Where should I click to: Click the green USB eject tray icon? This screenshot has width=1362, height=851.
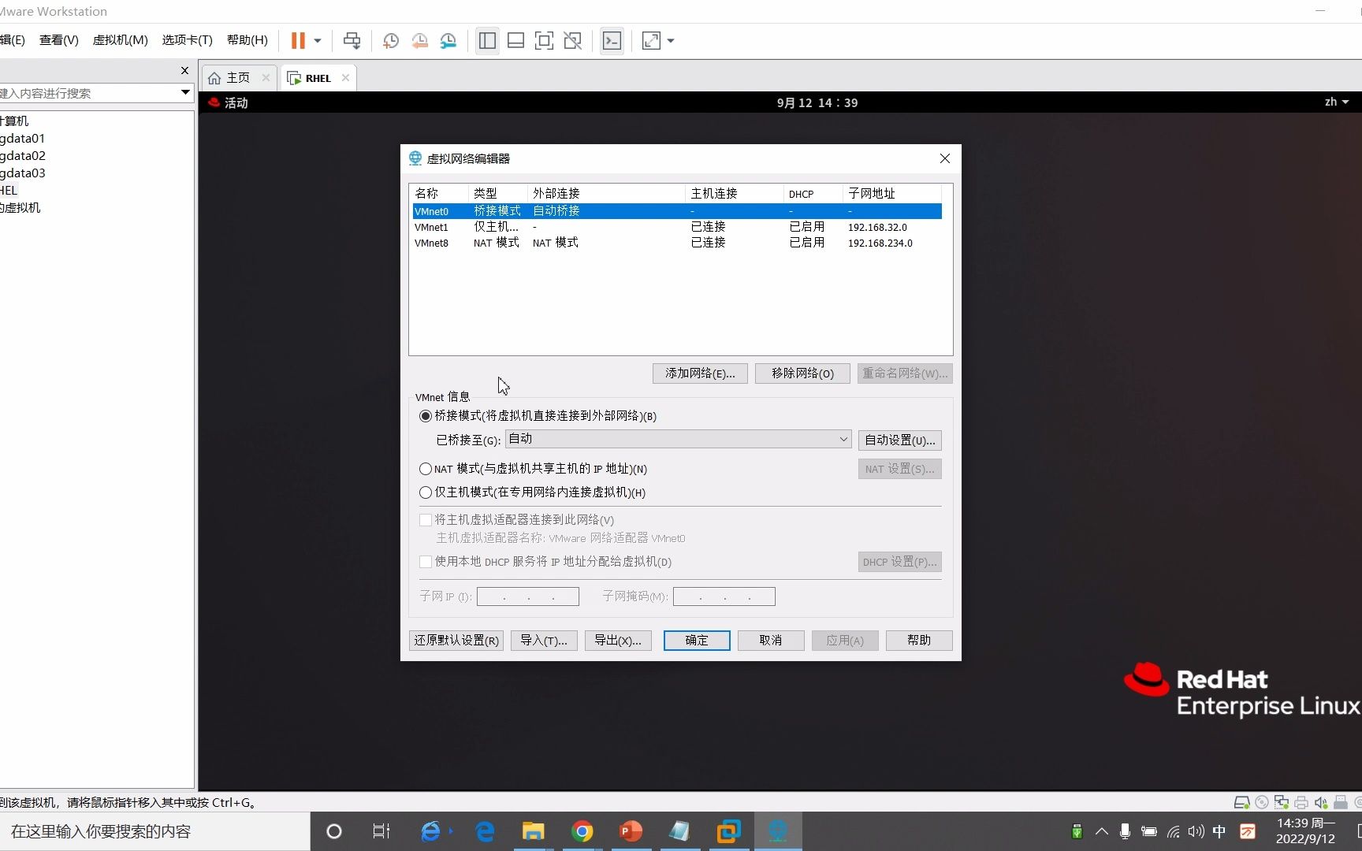[1077, 831]
